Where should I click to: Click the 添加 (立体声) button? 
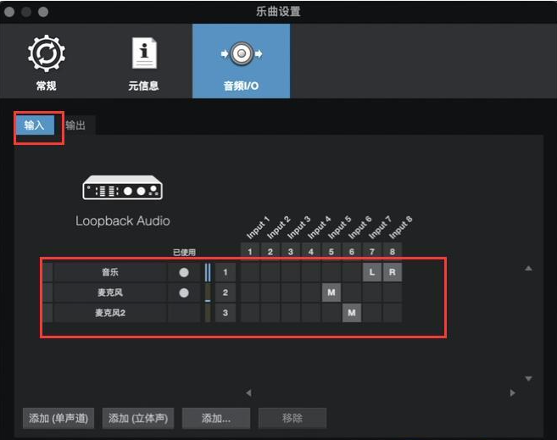pos(138,418)
